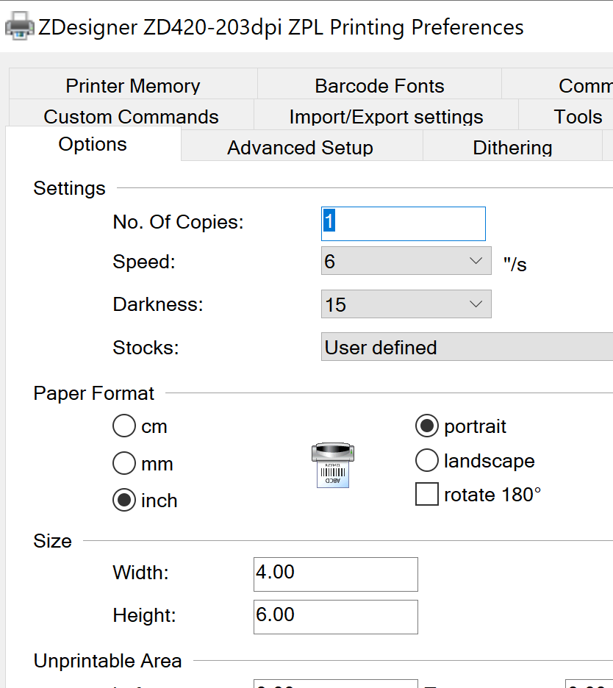Expand the Darkness dropdown
Image resolution: width=613 pixels, height=688 pixels.
point(406,304)
